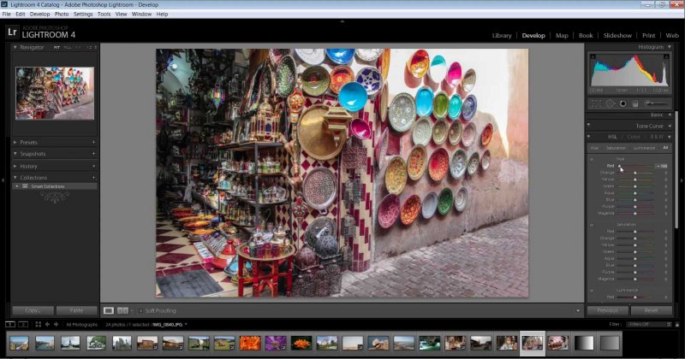Enable the Soft Proofing checkbox
The width and height of the screenshot is (685, 359).
point(140,310)
